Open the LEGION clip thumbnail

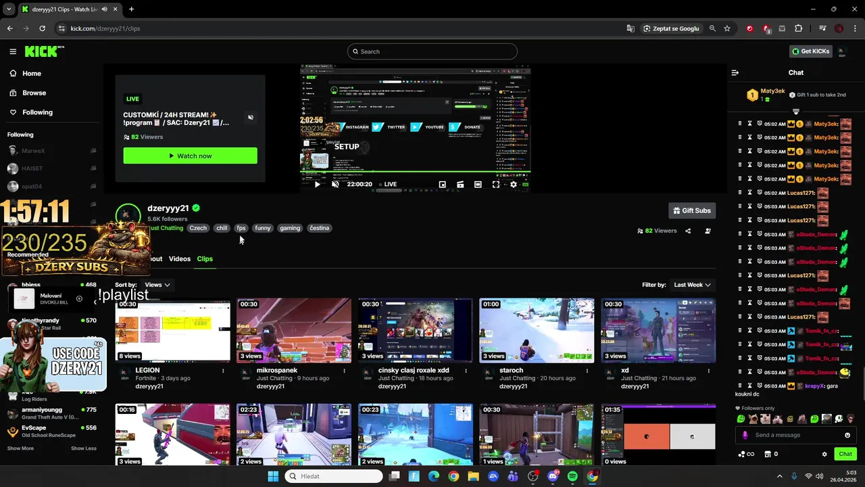point(172,330)
